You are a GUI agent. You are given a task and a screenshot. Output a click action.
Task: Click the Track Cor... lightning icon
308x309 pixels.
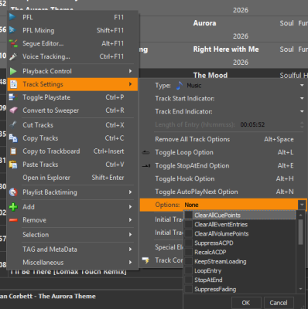point(146,260)
